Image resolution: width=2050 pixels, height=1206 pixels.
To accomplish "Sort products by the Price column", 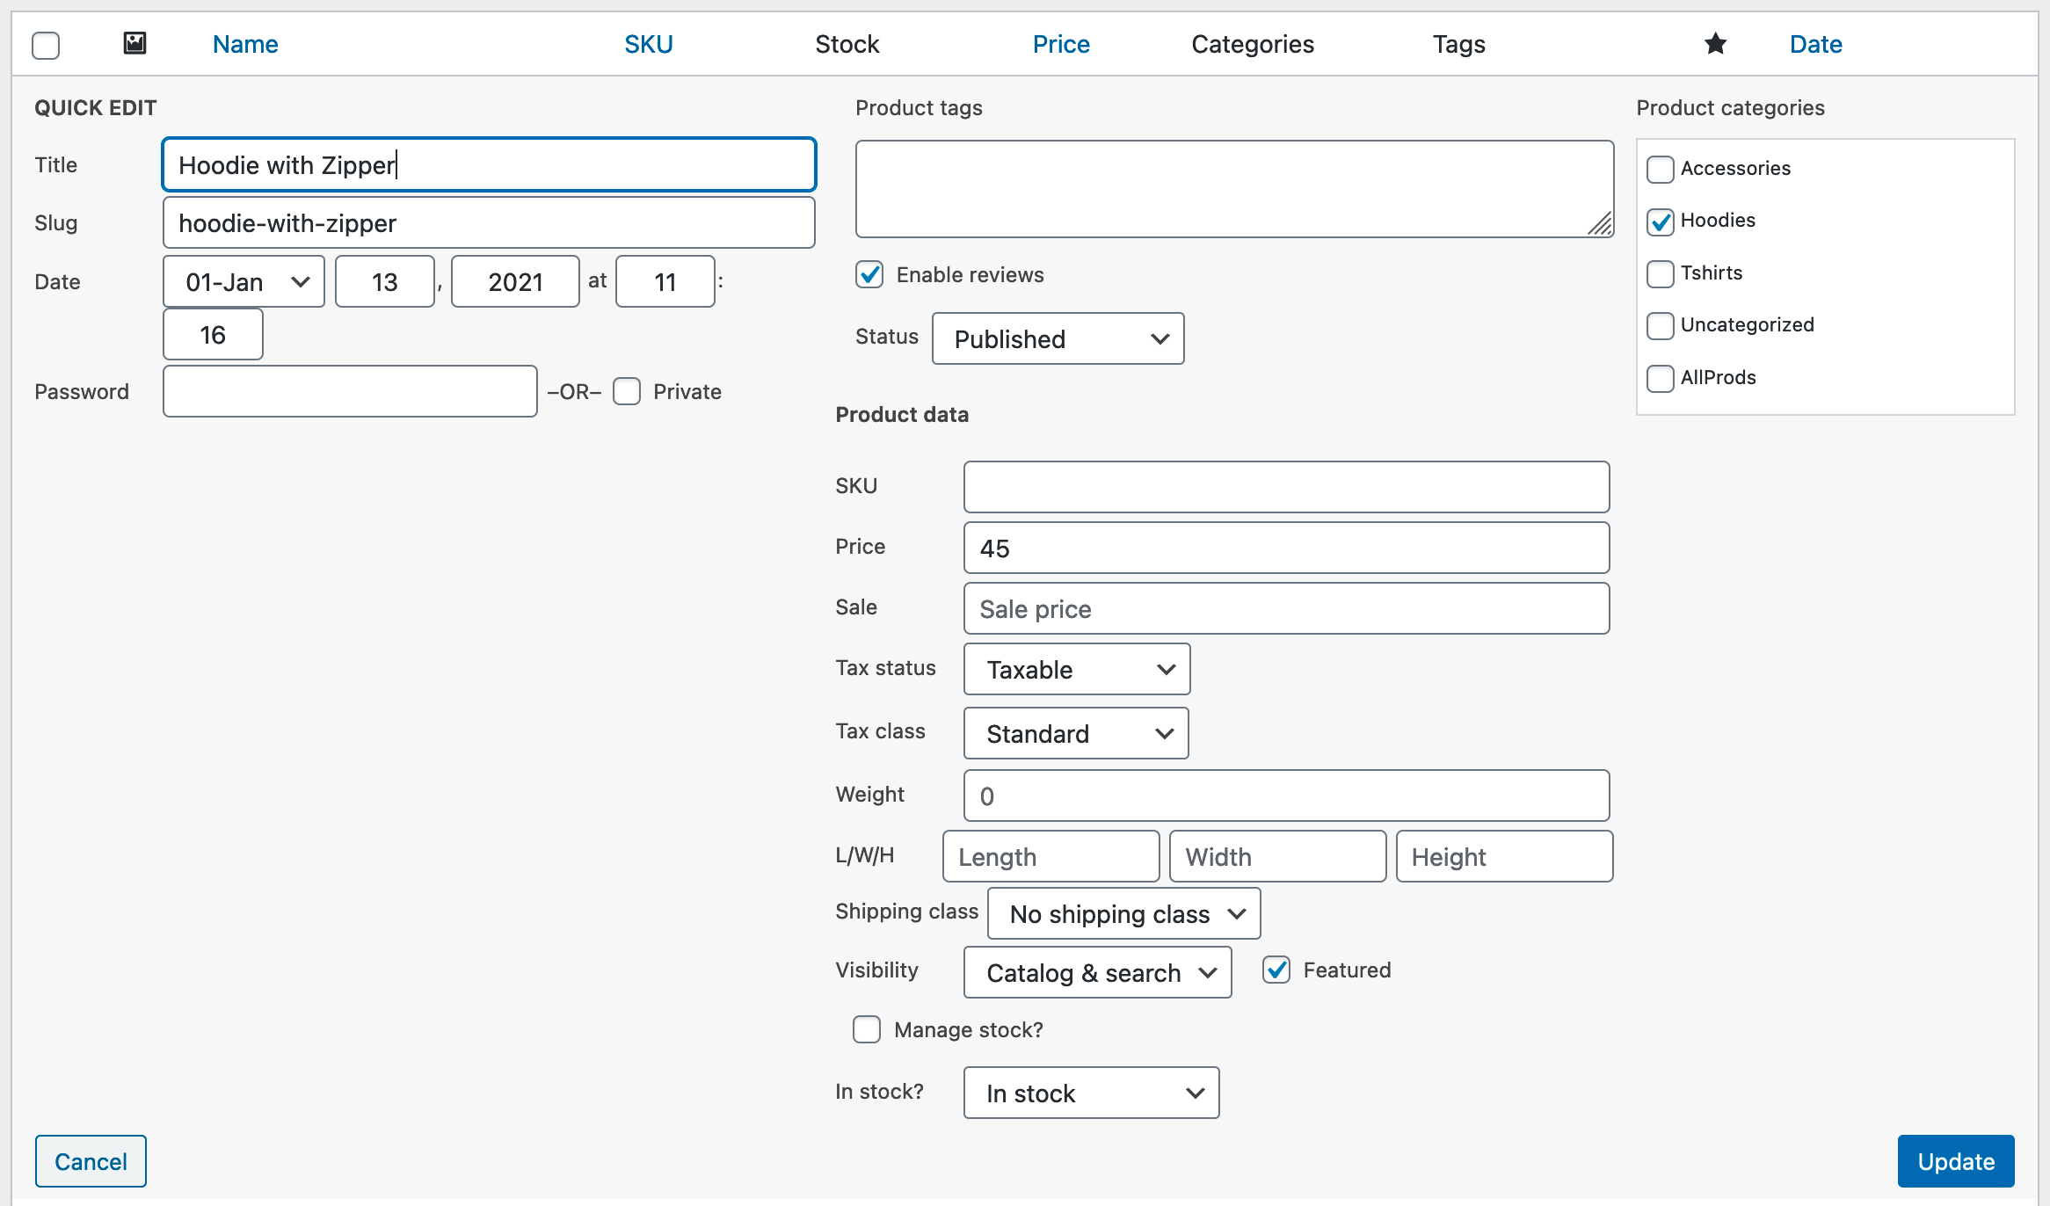I will [x=1061, y=43].
